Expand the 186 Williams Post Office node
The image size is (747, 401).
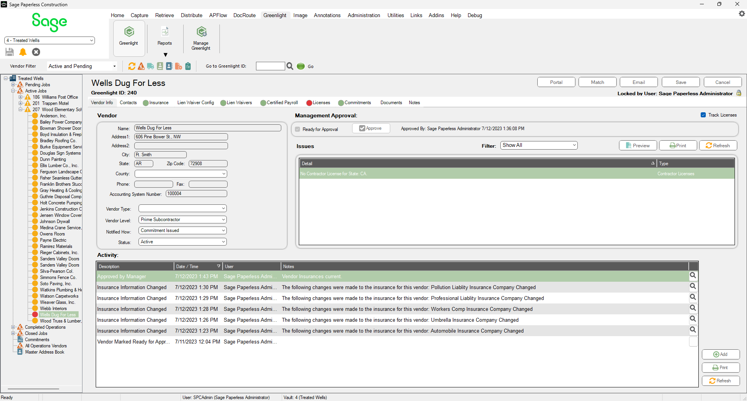point(21,97)
